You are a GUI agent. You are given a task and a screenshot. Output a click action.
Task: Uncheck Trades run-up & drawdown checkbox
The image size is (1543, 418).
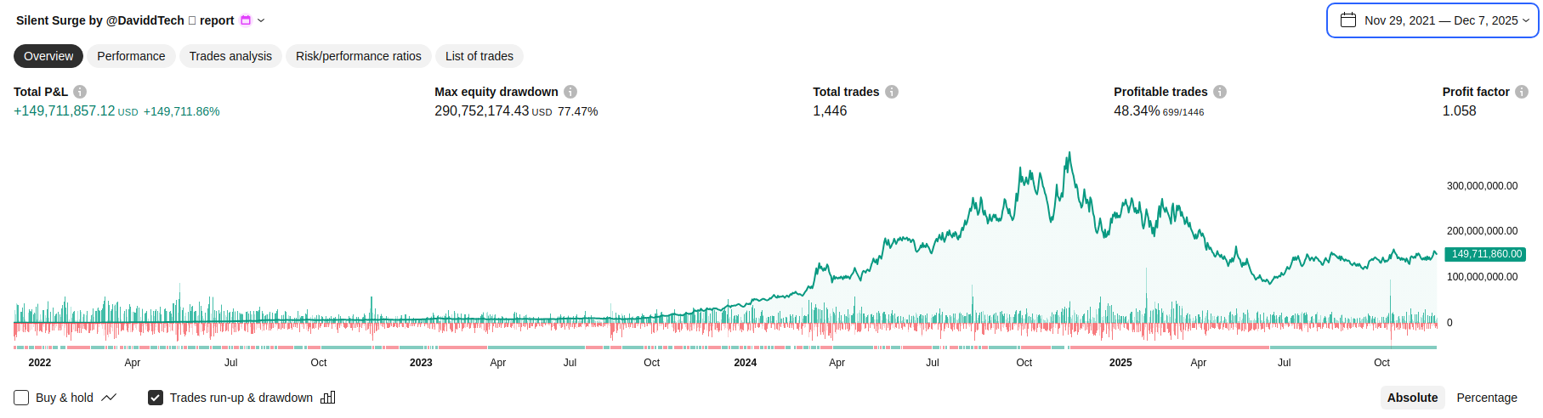[156, 398]
